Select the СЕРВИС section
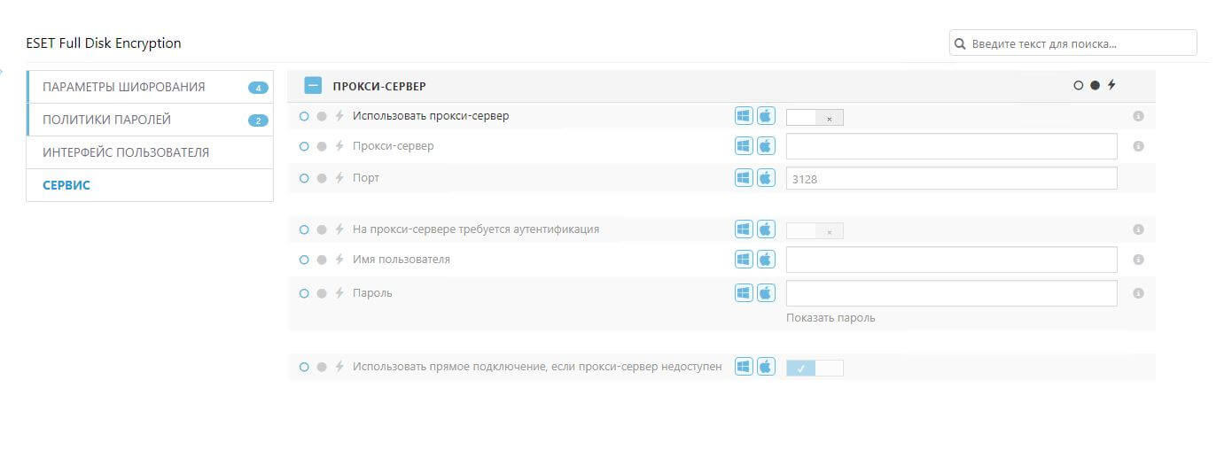The height and width of the screenshot is (458, 1232). (150, 185)
